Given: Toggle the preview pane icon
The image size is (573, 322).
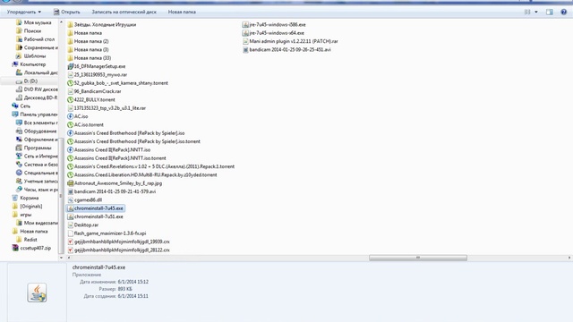Looking at the screenshot, I should click(549, 12).
